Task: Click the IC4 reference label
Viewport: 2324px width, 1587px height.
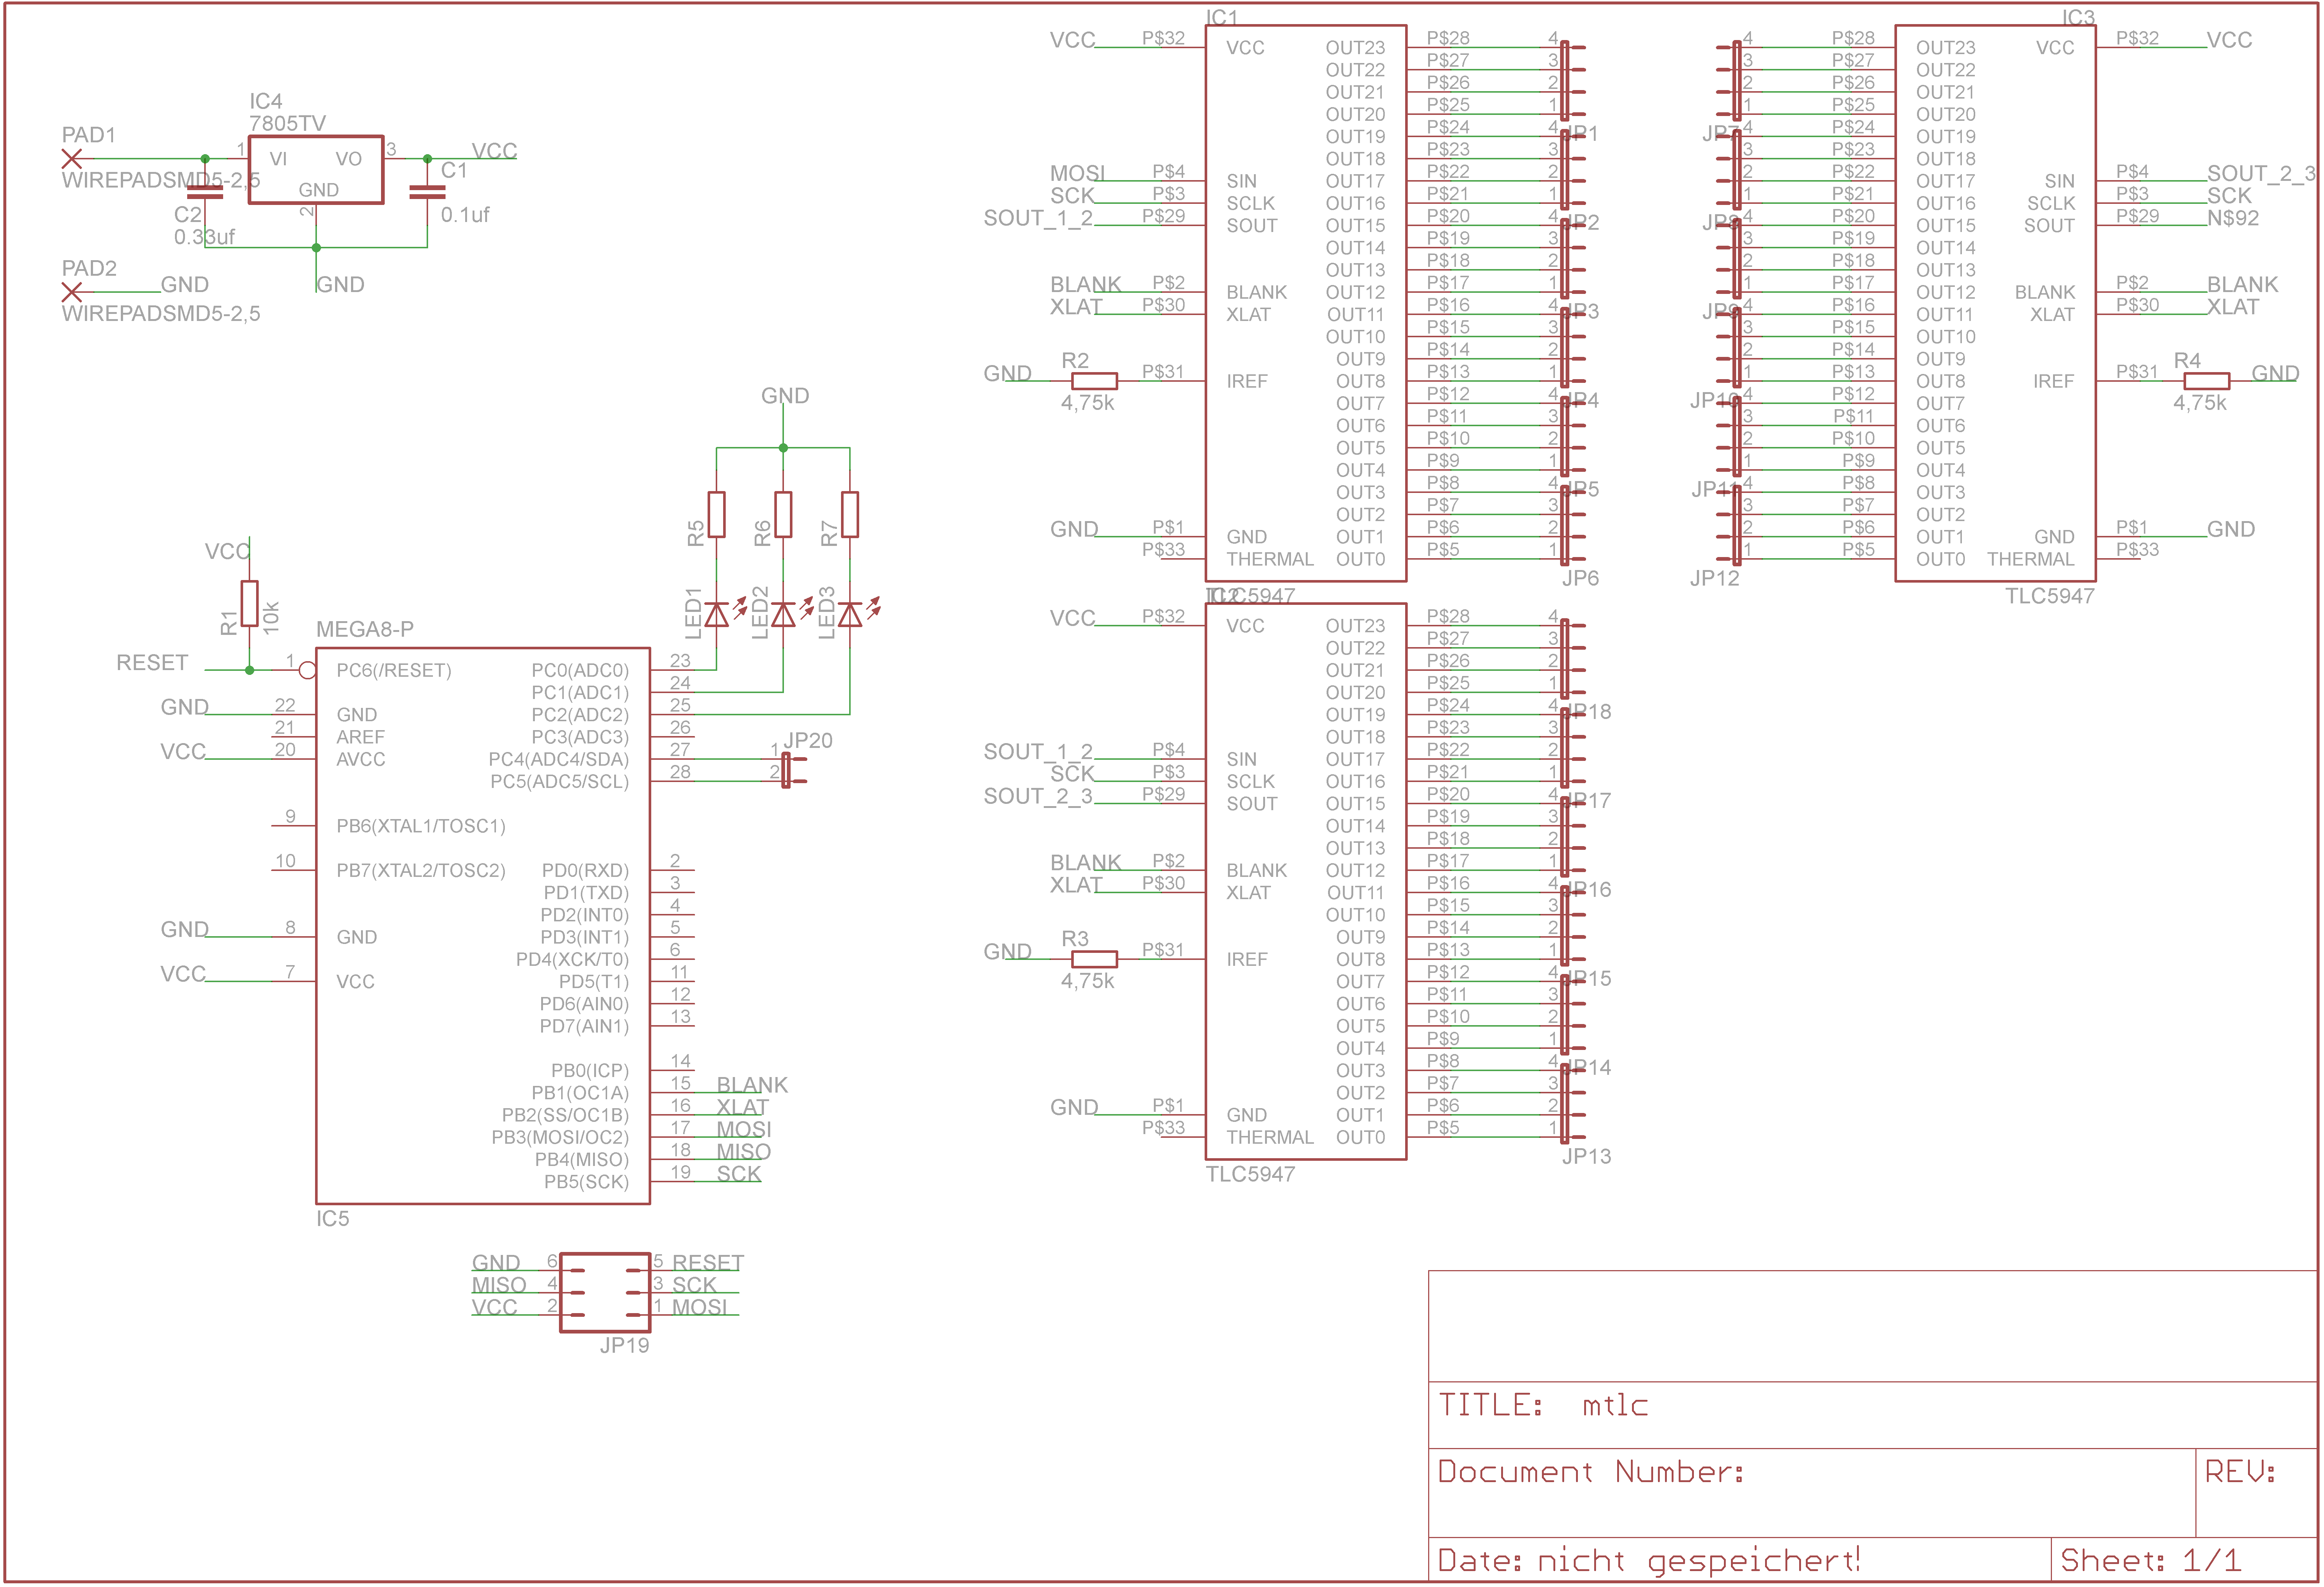Action: tap(266, 101)
